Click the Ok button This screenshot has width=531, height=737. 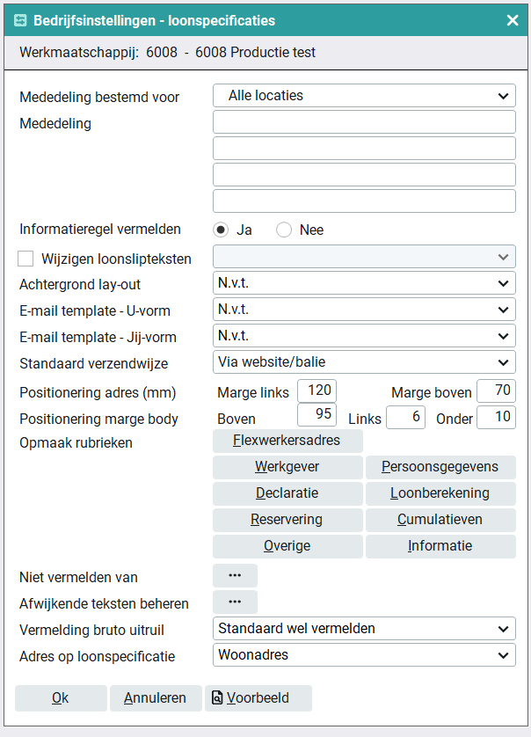coord(61,698)
